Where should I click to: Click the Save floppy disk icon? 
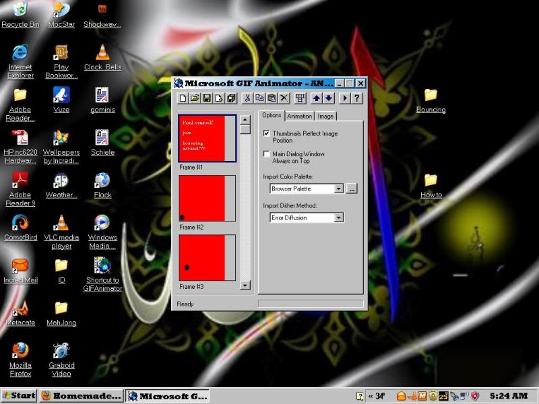click(207, 98)
